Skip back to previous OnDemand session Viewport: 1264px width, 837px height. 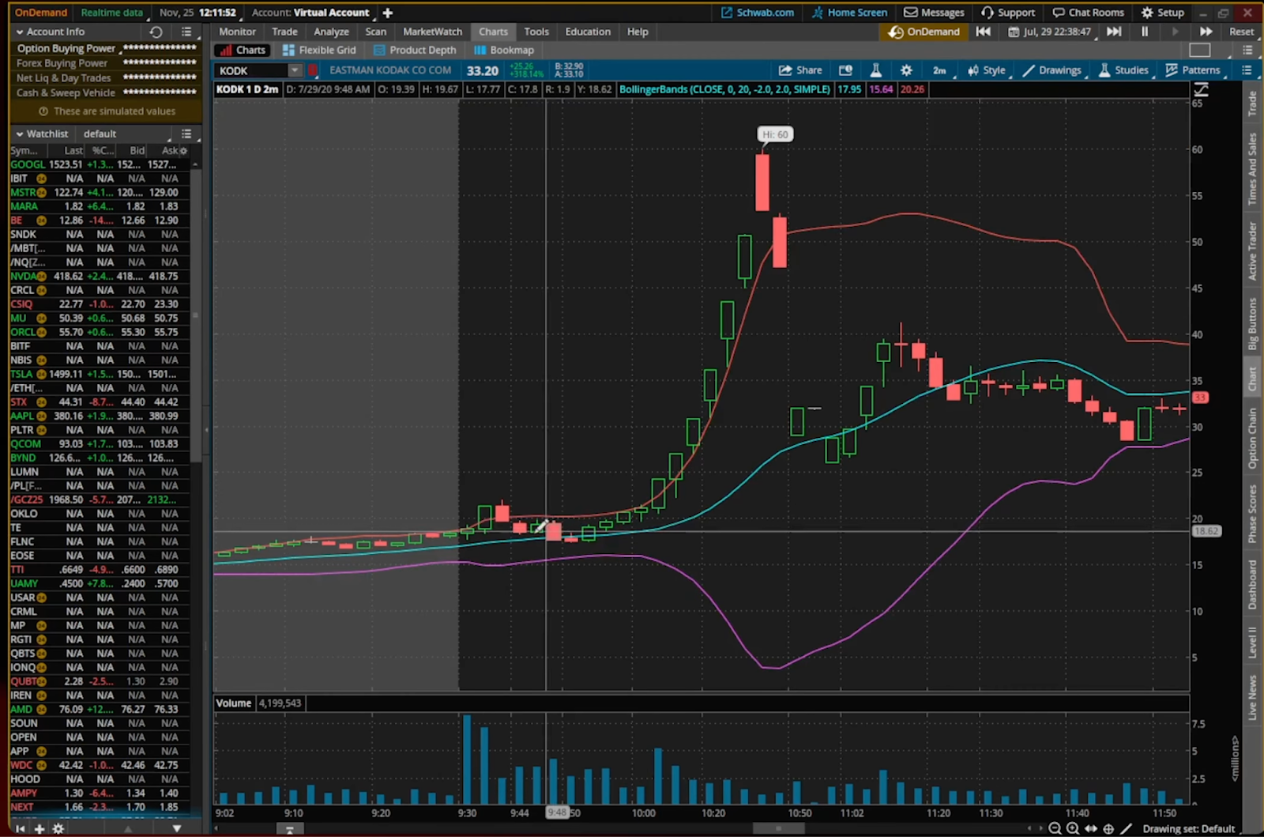pos(984,32)
